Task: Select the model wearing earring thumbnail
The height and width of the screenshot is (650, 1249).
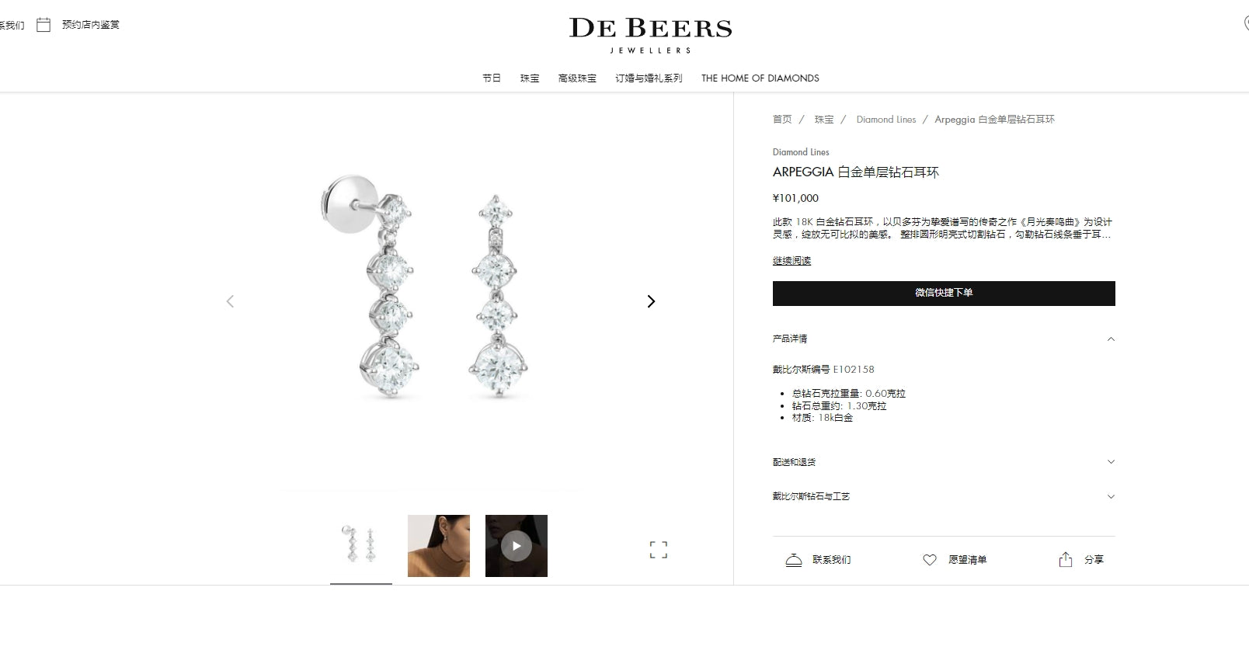Action: click(x=439, y=546)
